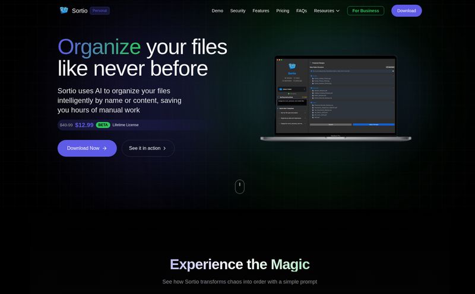The width and height of the screenshot is (475, 294).
Task: Click the Download Now button
Action: (x=87, y=148)
